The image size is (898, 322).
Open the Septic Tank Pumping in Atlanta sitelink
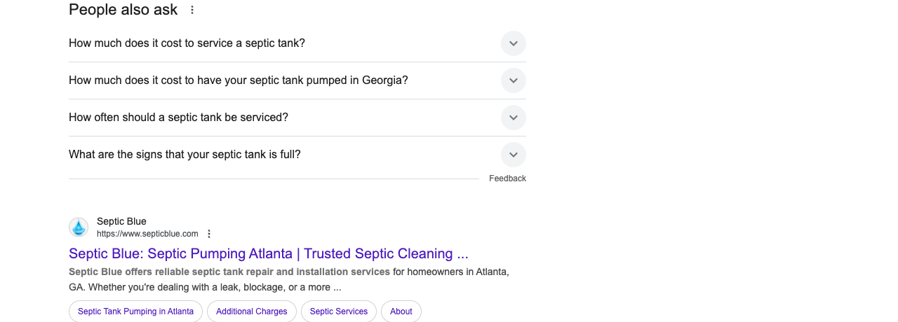[x=135, y=311]
